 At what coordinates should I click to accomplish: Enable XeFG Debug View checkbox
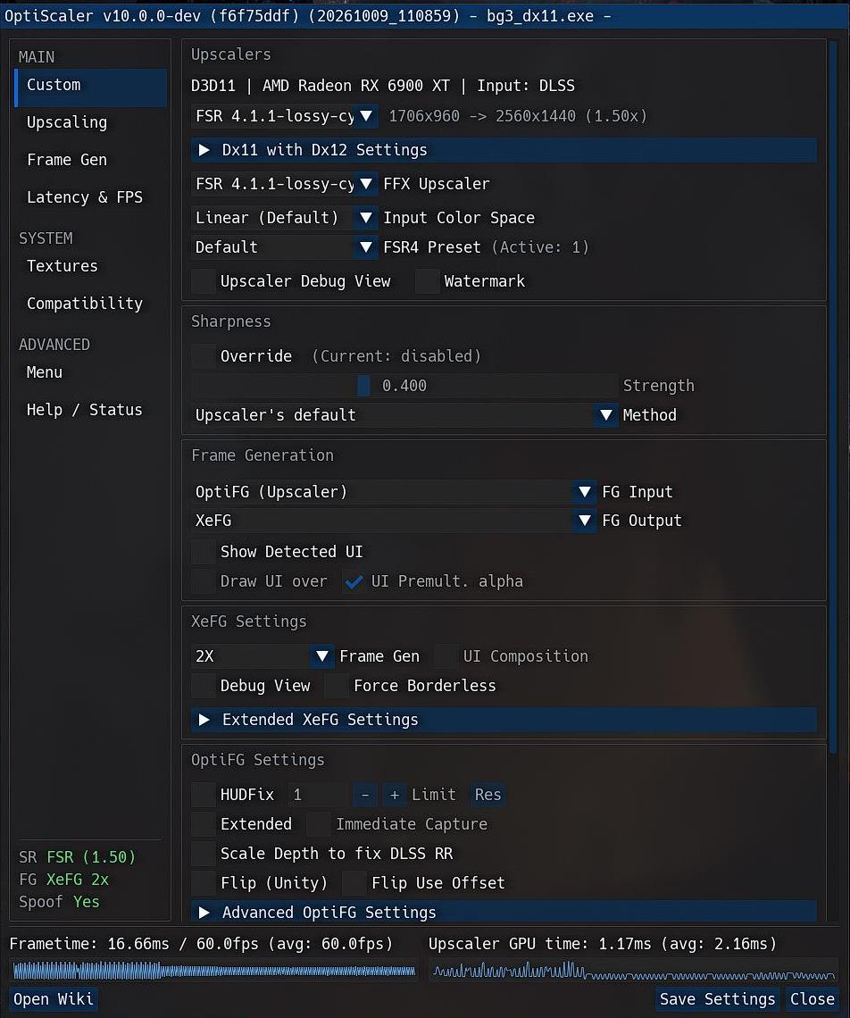pos(204,686)
